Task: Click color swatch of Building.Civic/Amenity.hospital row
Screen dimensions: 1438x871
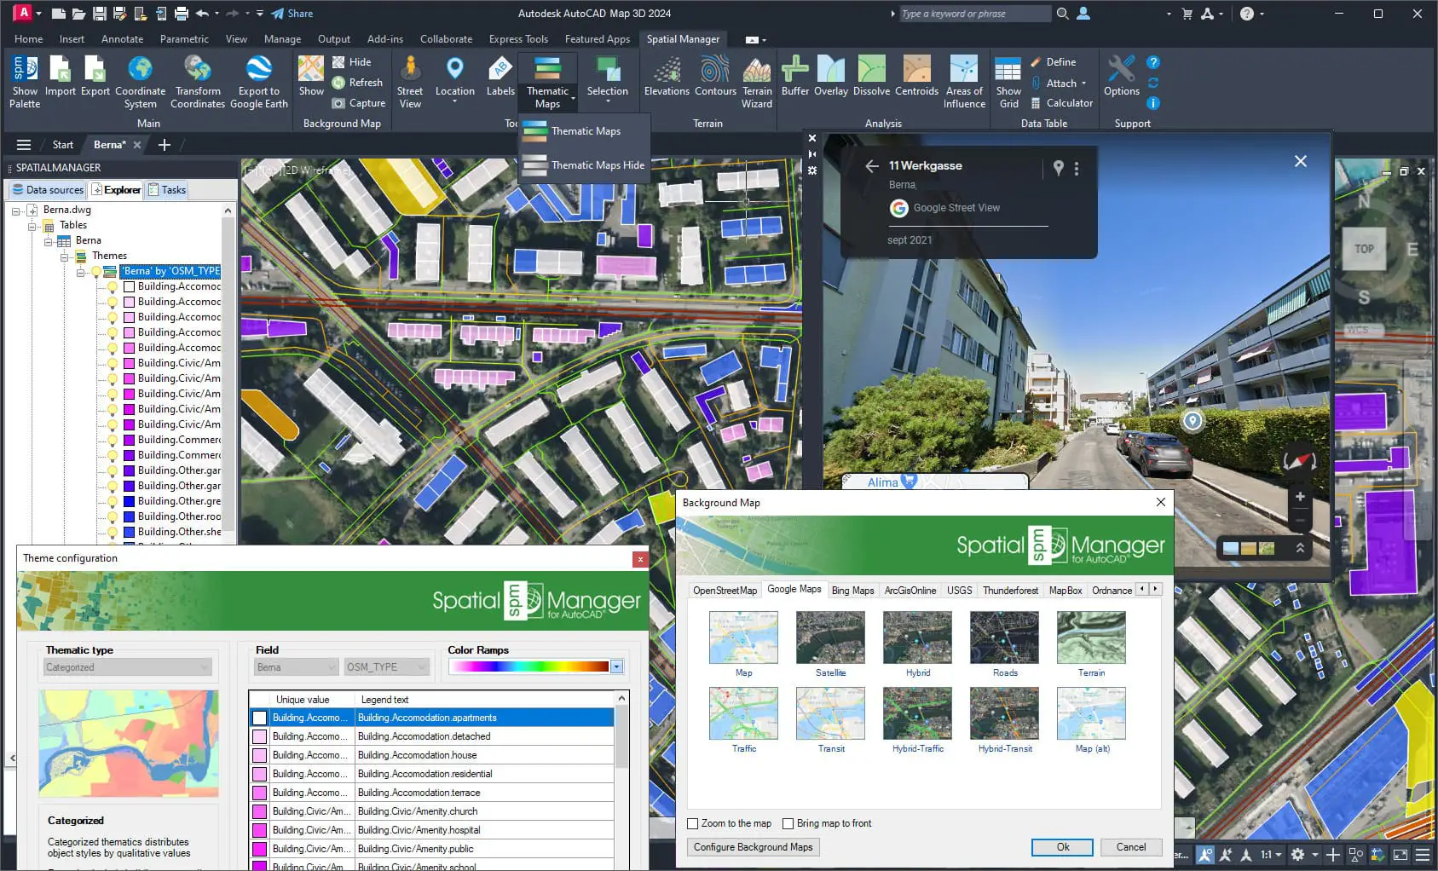Action: tap(260, 830)
